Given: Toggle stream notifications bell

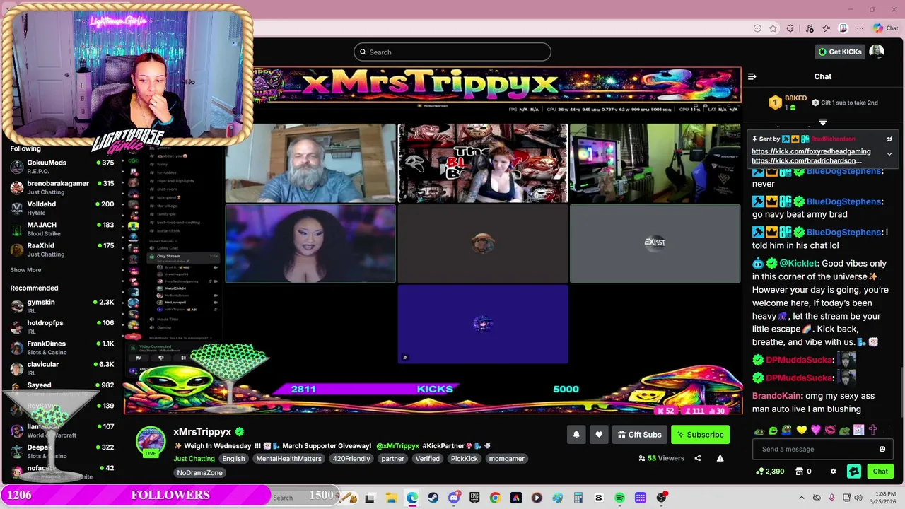Looking at the screenshot, I should pyautogui.click(x=576, y=435).
